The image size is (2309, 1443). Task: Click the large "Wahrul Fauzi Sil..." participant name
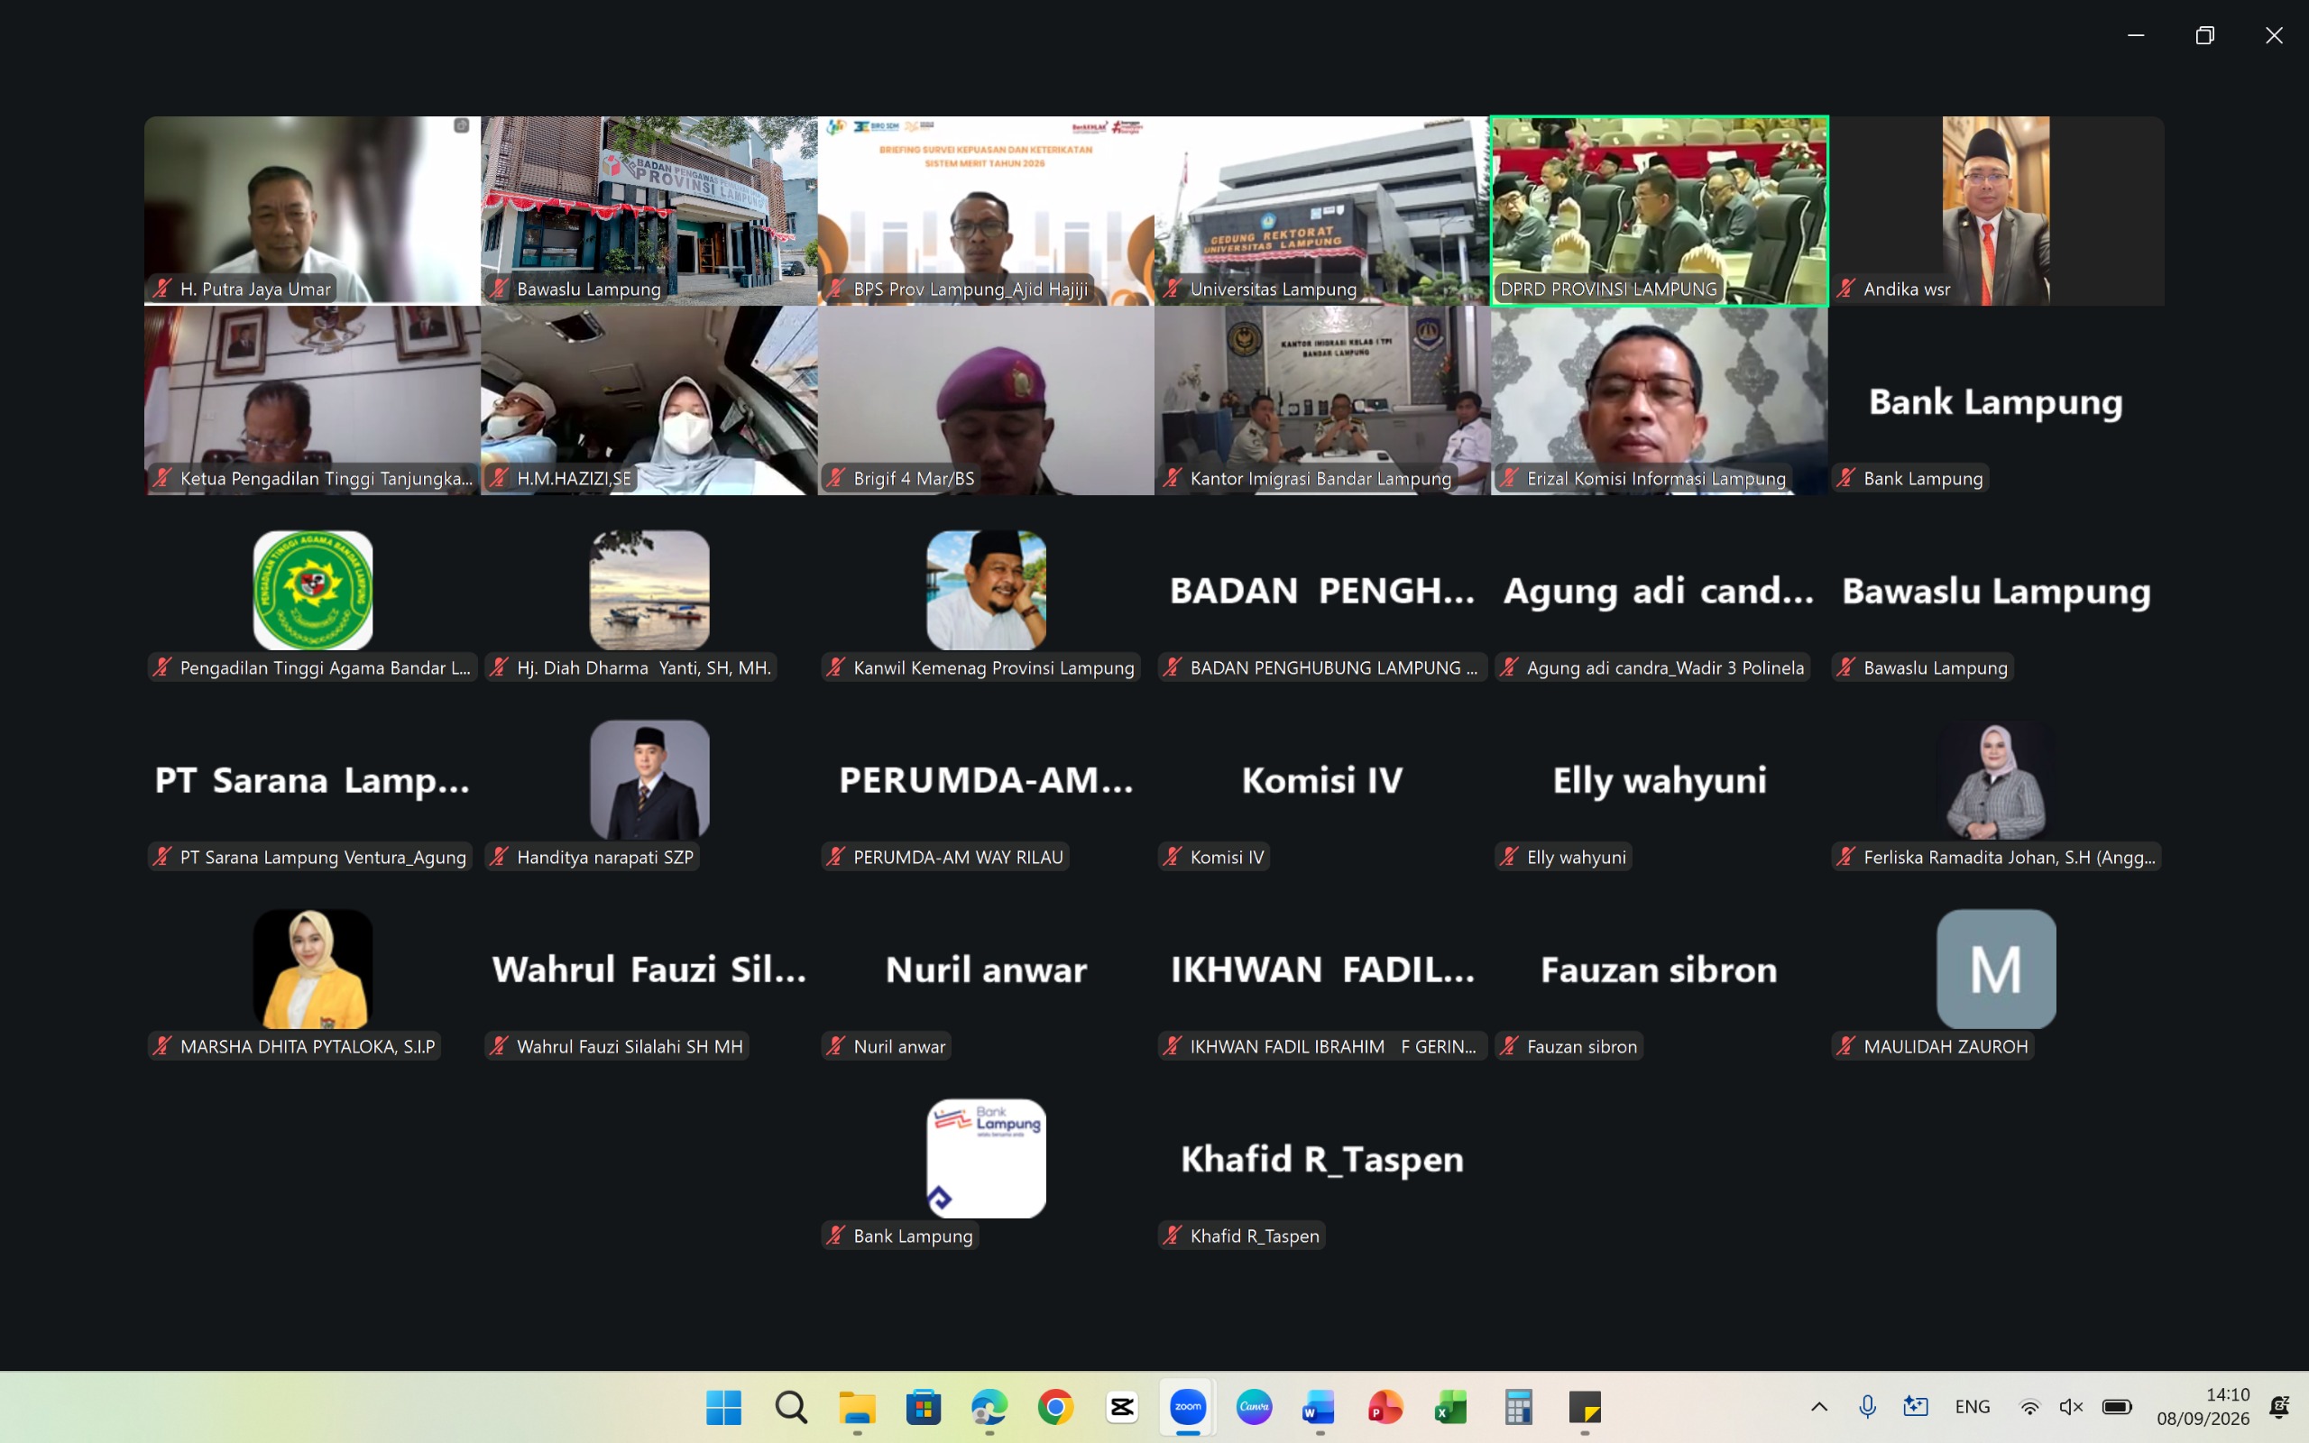649,970
